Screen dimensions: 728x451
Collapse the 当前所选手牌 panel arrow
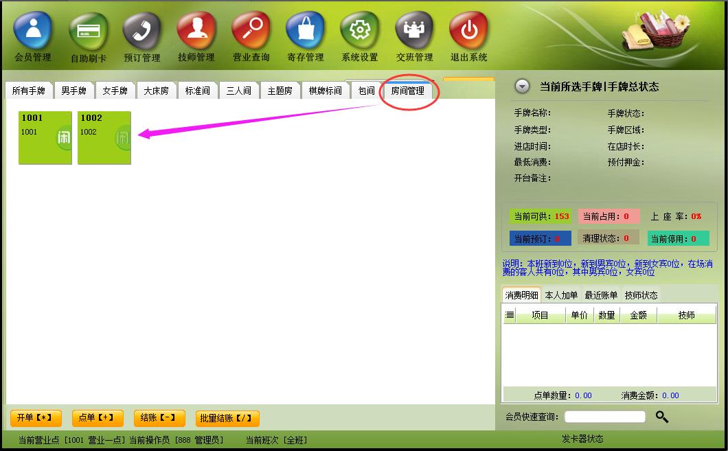point(523,86)
